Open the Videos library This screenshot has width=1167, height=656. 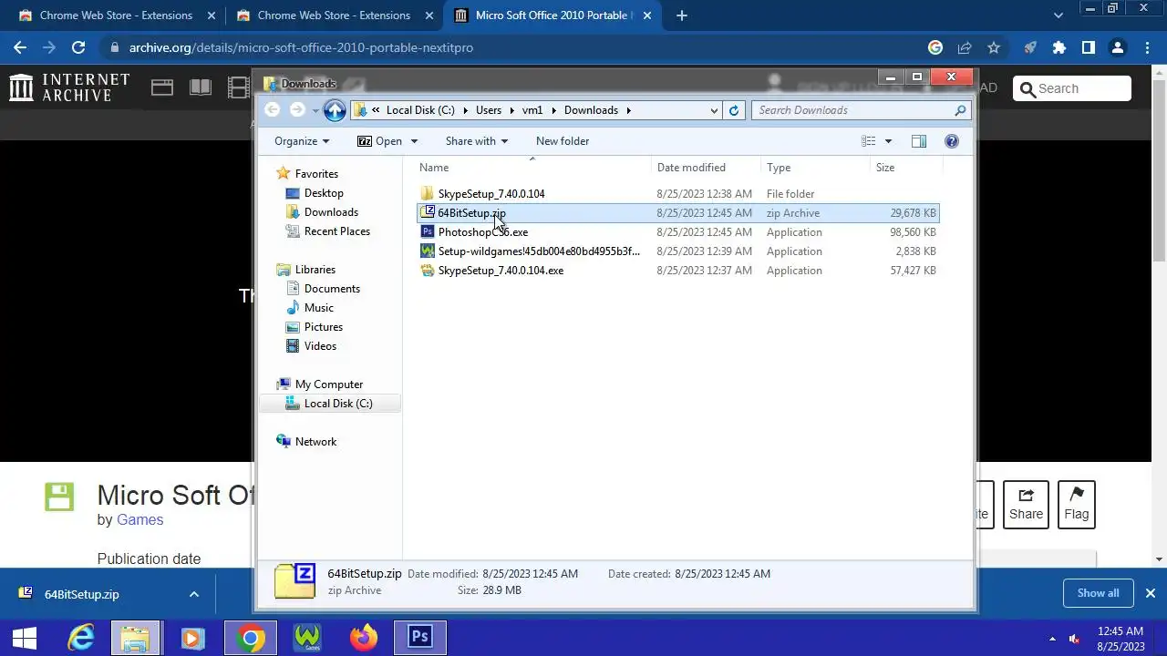click(320, 346)
